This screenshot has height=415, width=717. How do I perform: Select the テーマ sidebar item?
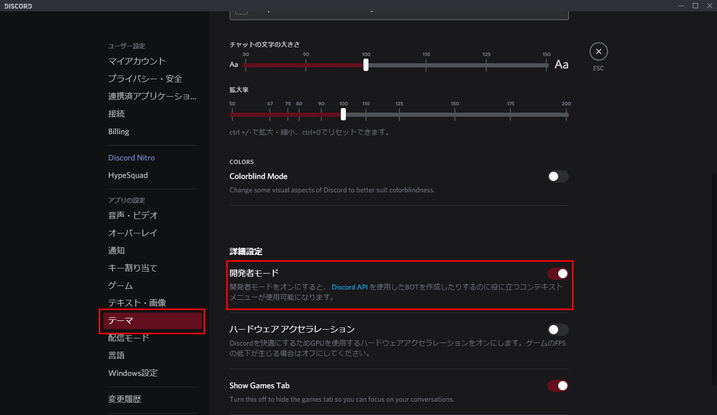(x=152, y=321)
